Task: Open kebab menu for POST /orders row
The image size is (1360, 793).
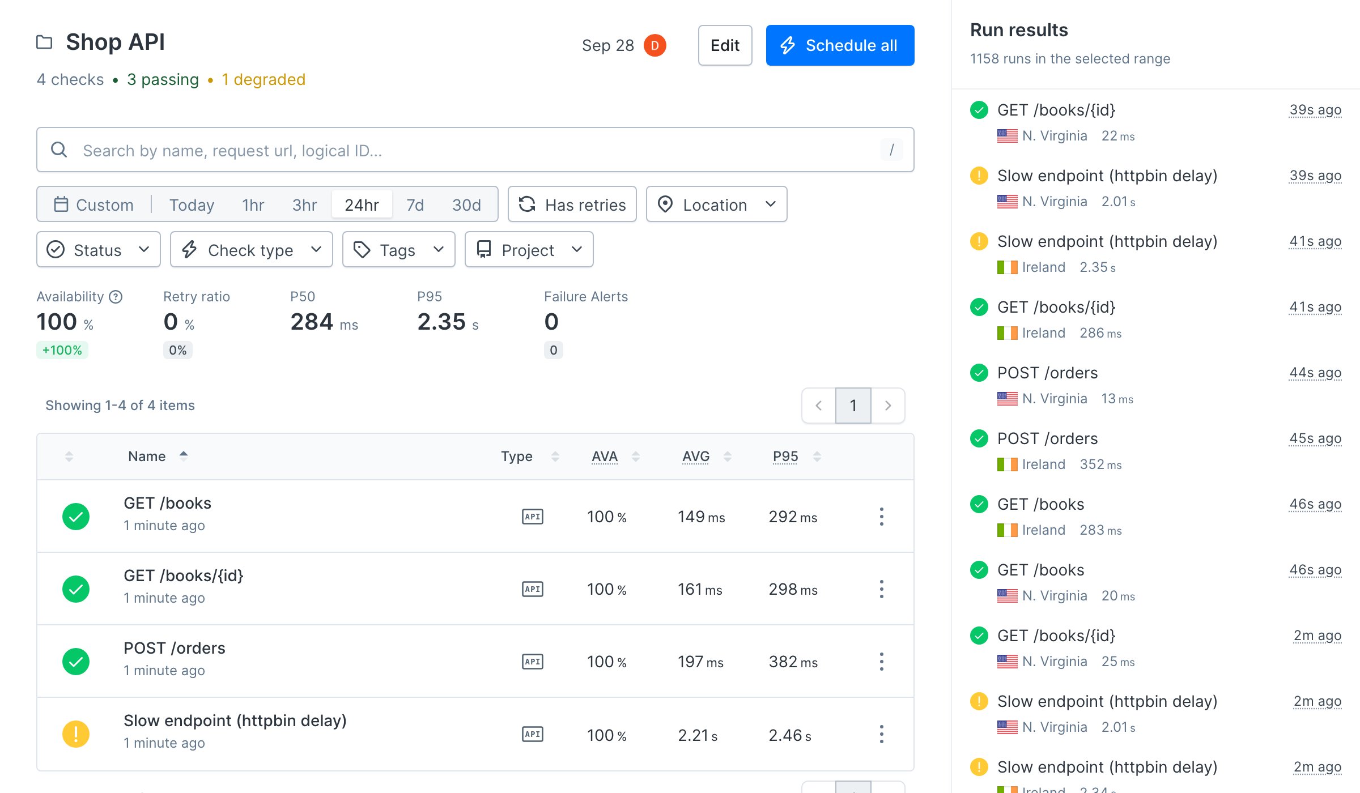Action: pos(881,662)
